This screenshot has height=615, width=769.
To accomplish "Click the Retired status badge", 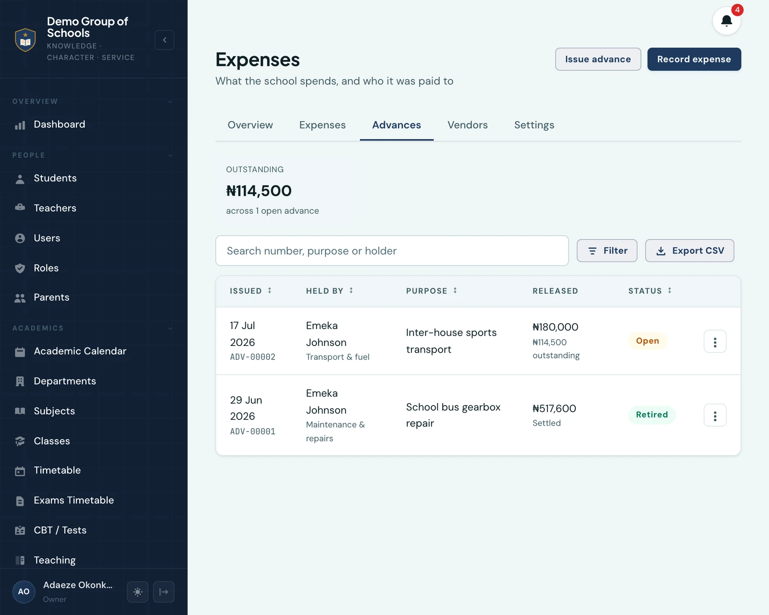I will 652,415.
